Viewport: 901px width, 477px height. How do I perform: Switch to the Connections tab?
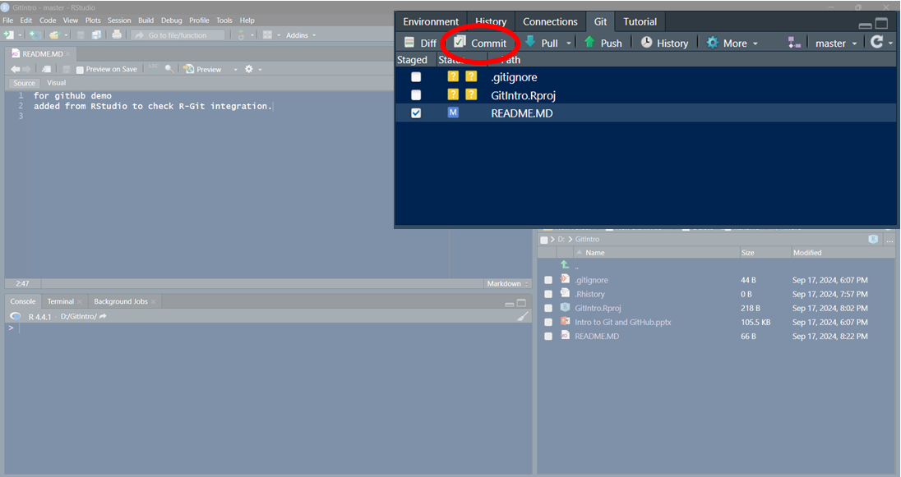click(x=550, y=22)
